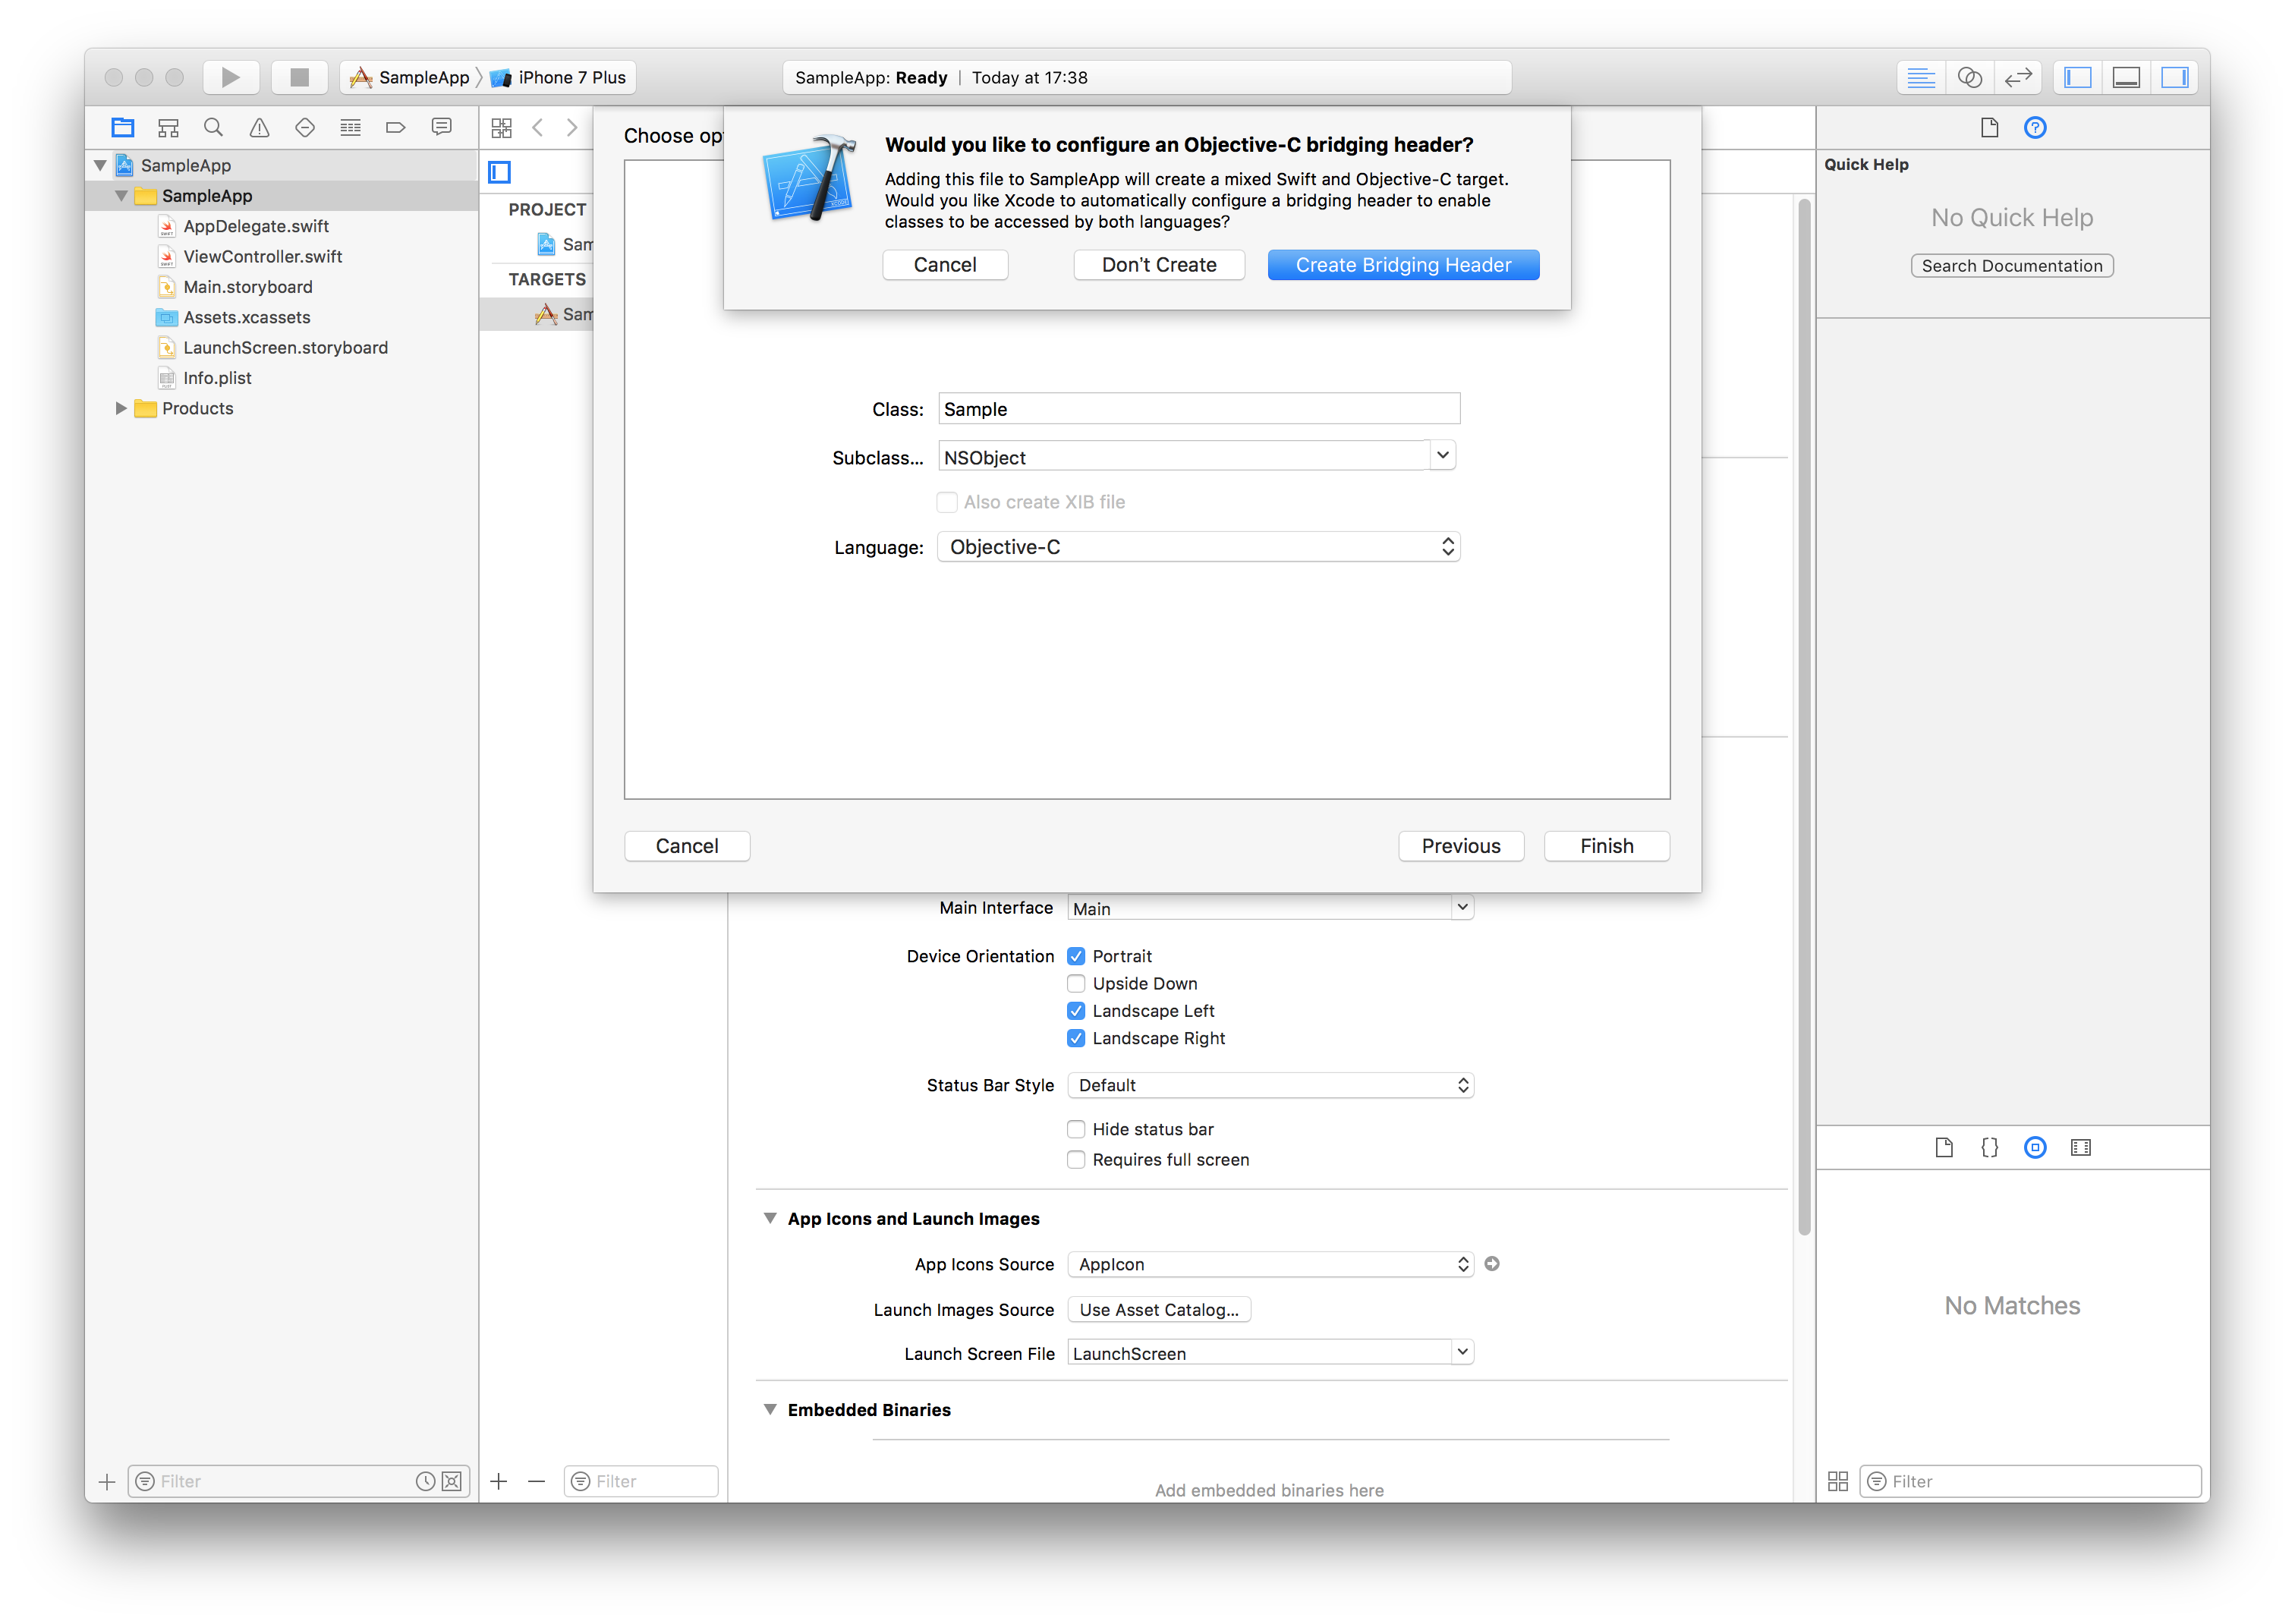This screenshot has width=2295, height=1624.
Task: Enable the Upside Down orientation
Action: 1076,983
